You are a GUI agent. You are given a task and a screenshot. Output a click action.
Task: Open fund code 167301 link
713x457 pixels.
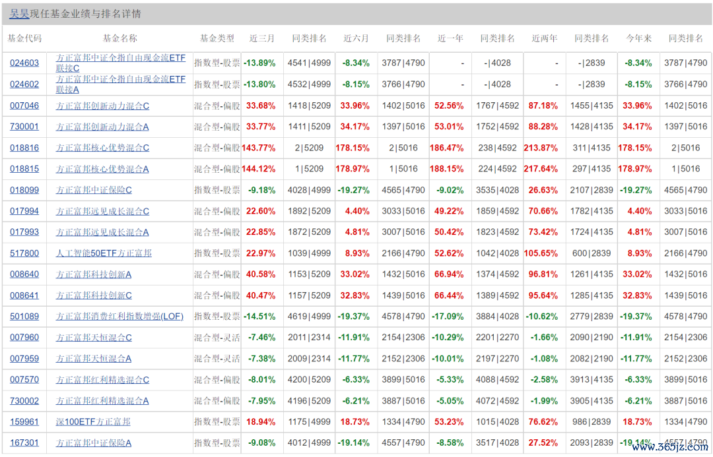24,443
